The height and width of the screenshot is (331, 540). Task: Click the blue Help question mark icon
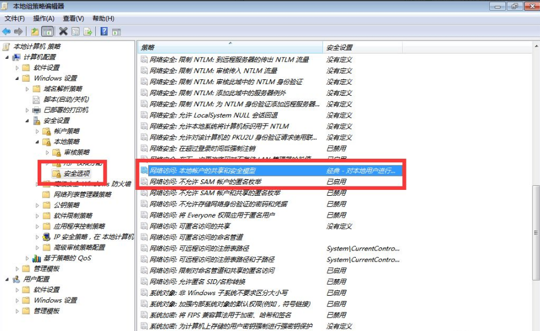tap(104, 31)
